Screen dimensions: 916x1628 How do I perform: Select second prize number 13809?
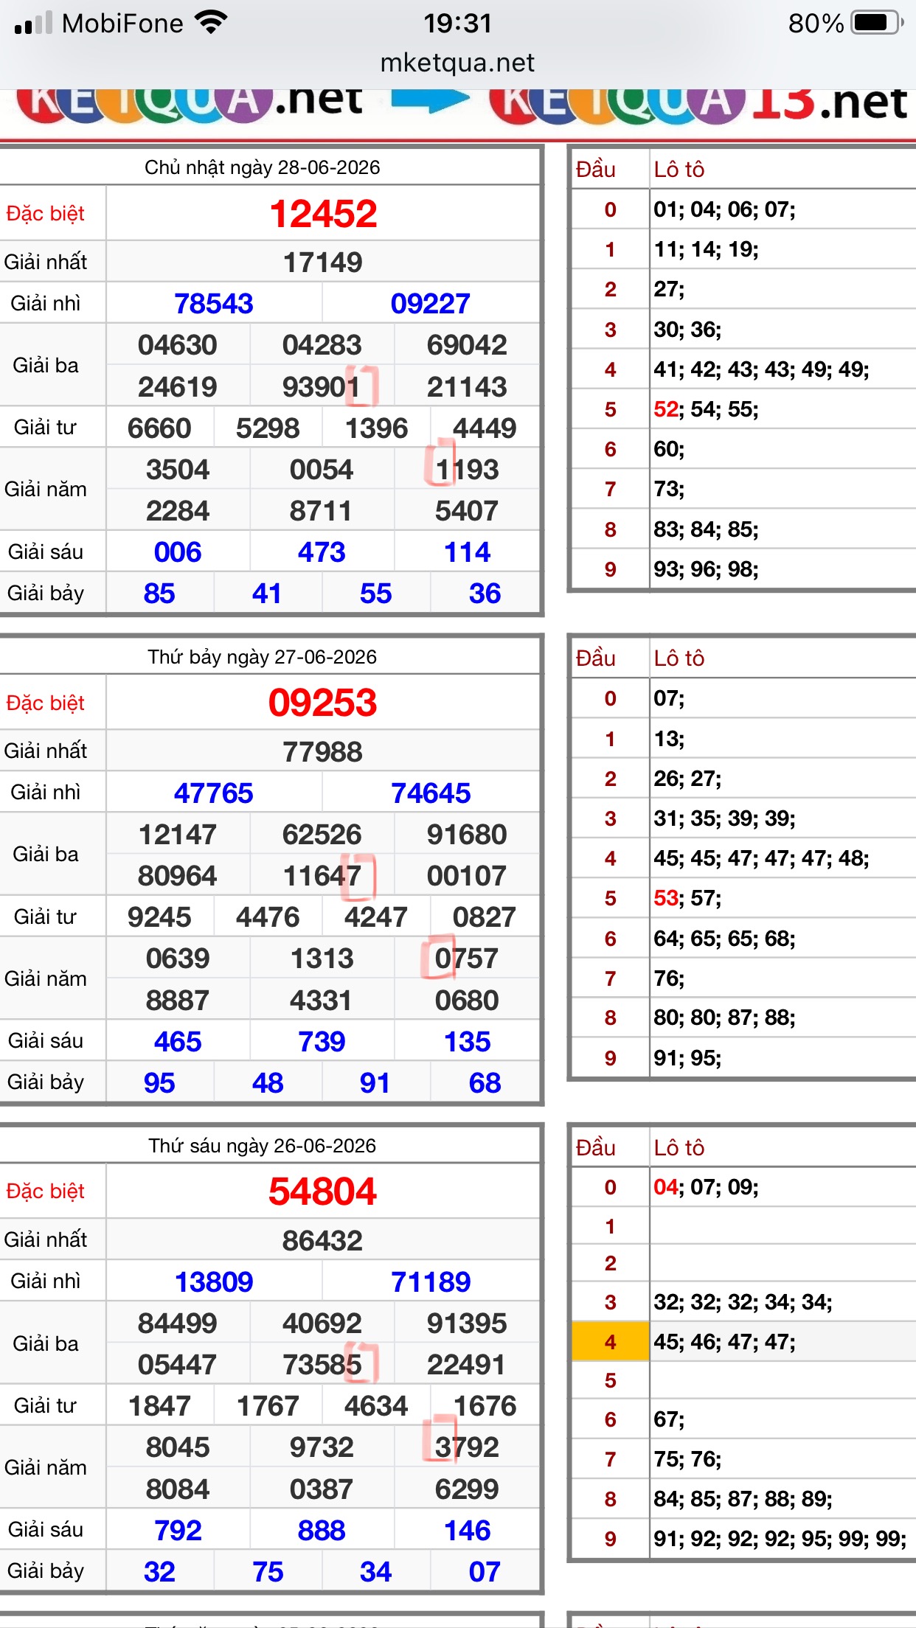tap(214, 1282)
